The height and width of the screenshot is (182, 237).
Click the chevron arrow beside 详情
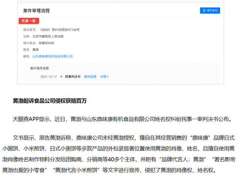pyautogui.click(x=108, y=77)
